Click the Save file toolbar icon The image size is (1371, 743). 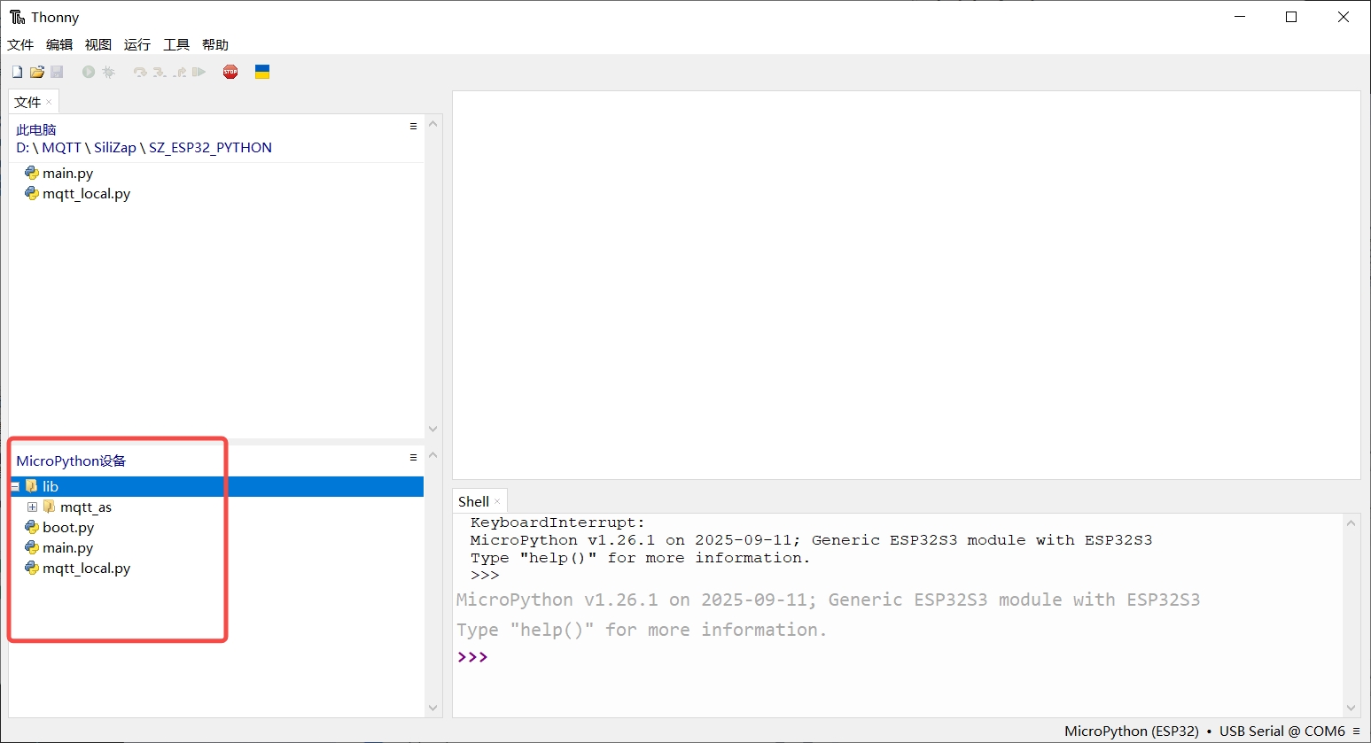[x=57, y=72]
